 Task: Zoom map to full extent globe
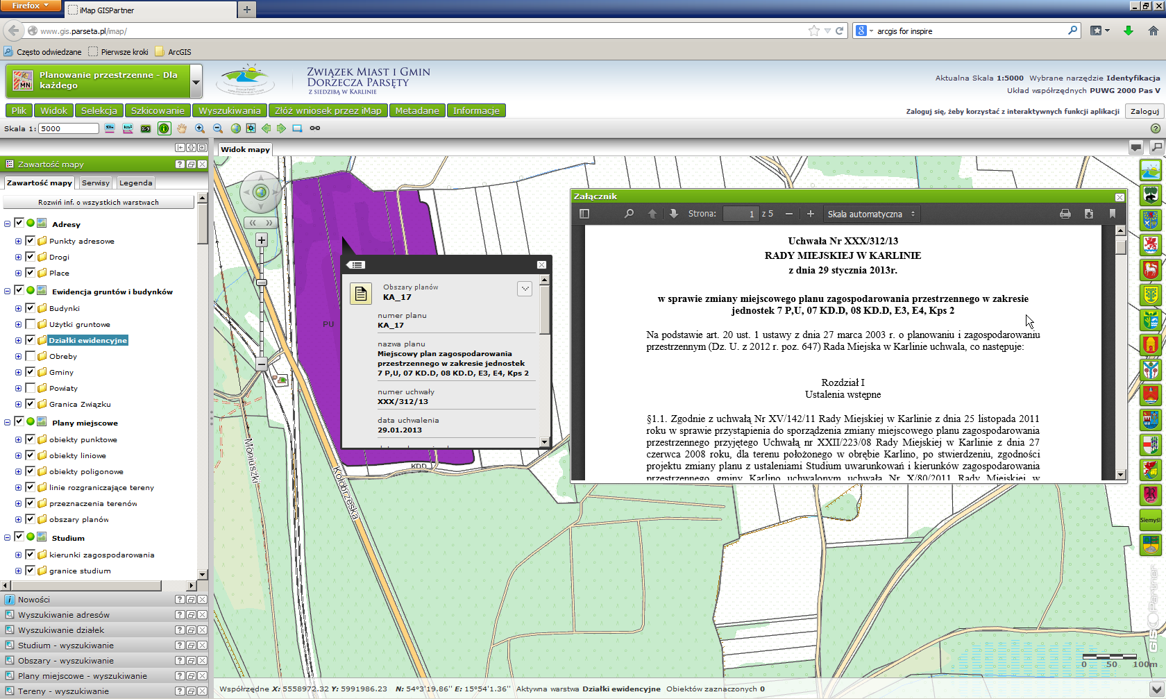pos(236,128)
